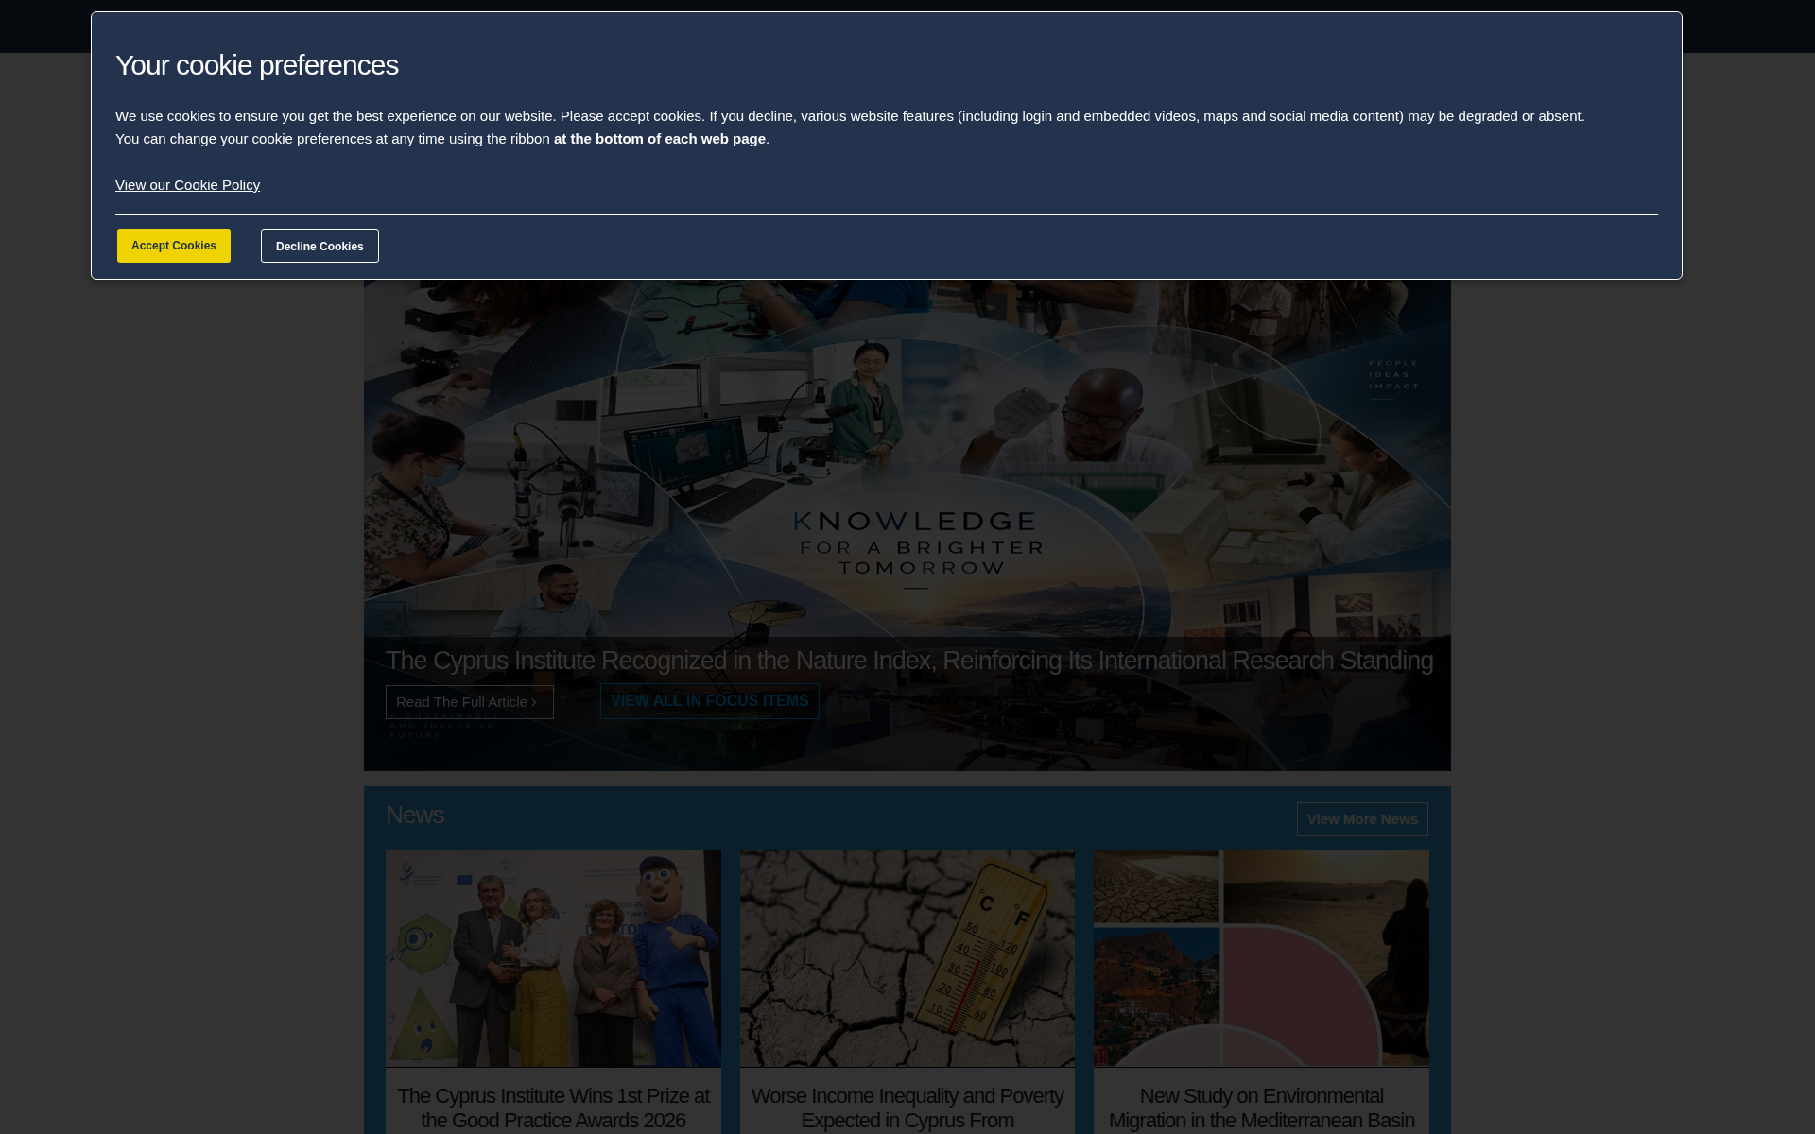The image size is (1815, 1134).
Task: Open New Study on Environmental Migration title
Action: tap(1261, 1108)
